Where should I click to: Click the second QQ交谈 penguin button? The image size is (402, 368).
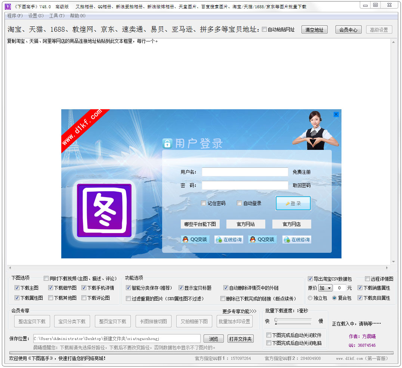(263, 239)
